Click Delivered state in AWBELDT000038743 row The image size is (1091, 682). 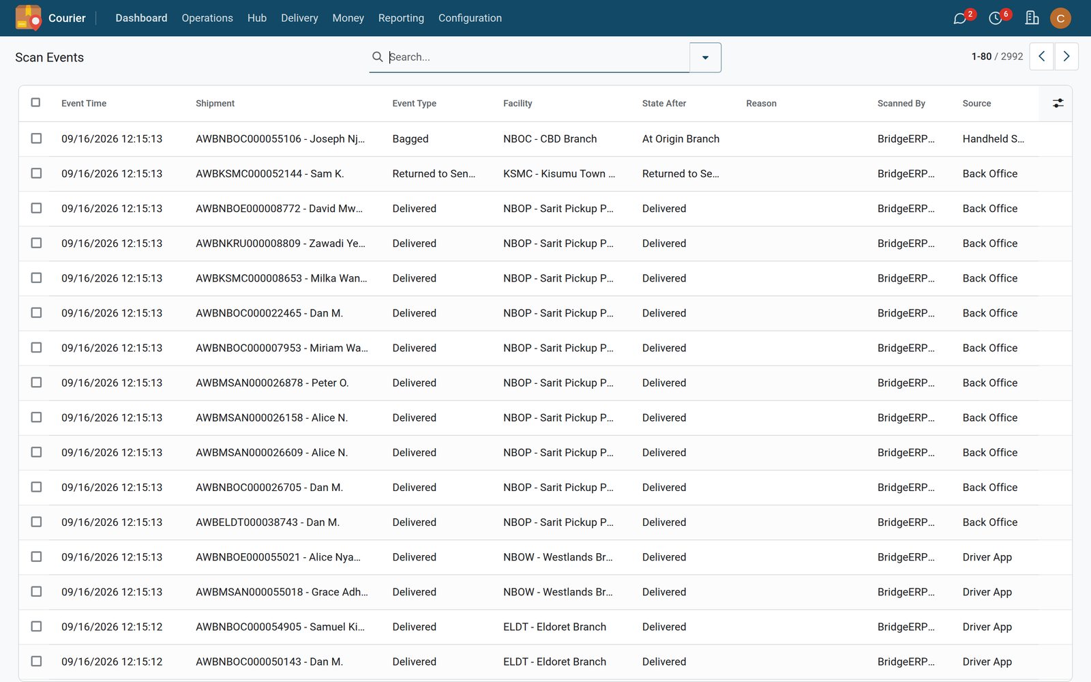(664, 522)
